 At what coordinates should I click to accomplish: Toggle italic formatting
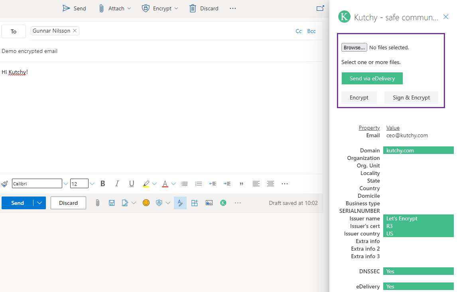coord(117,183)
